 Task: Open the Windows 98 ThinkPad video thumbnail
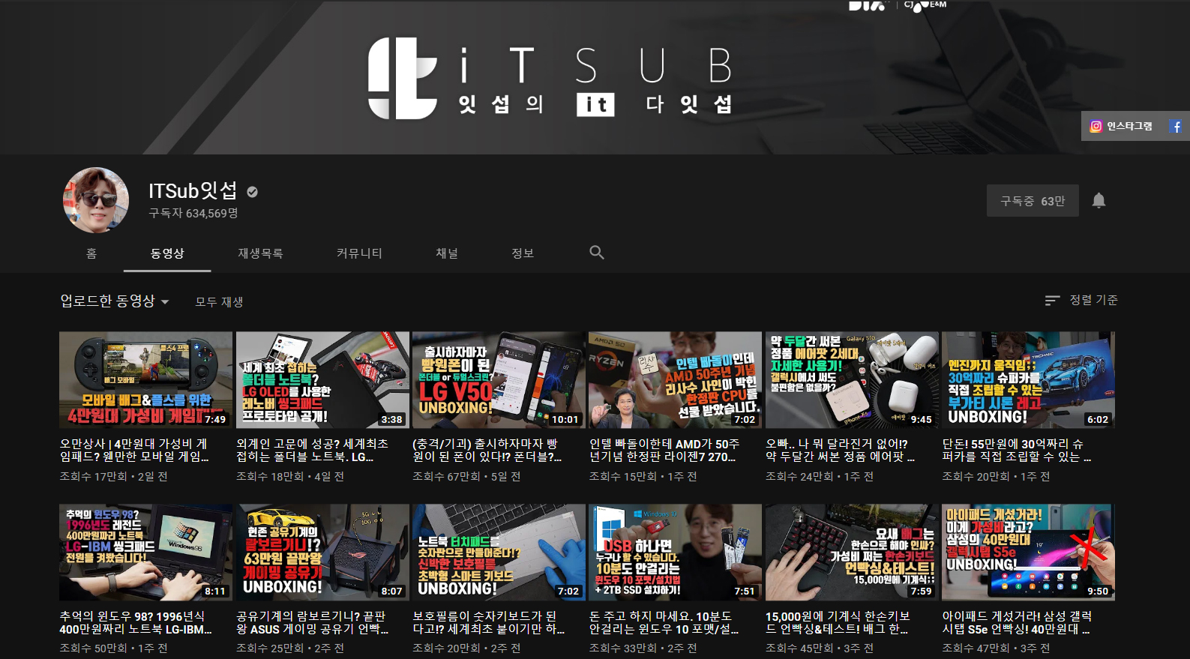click(146, 552)
